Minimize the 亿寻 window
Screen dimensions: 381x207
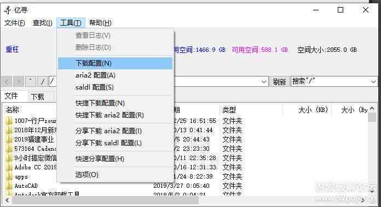point(316,10)
